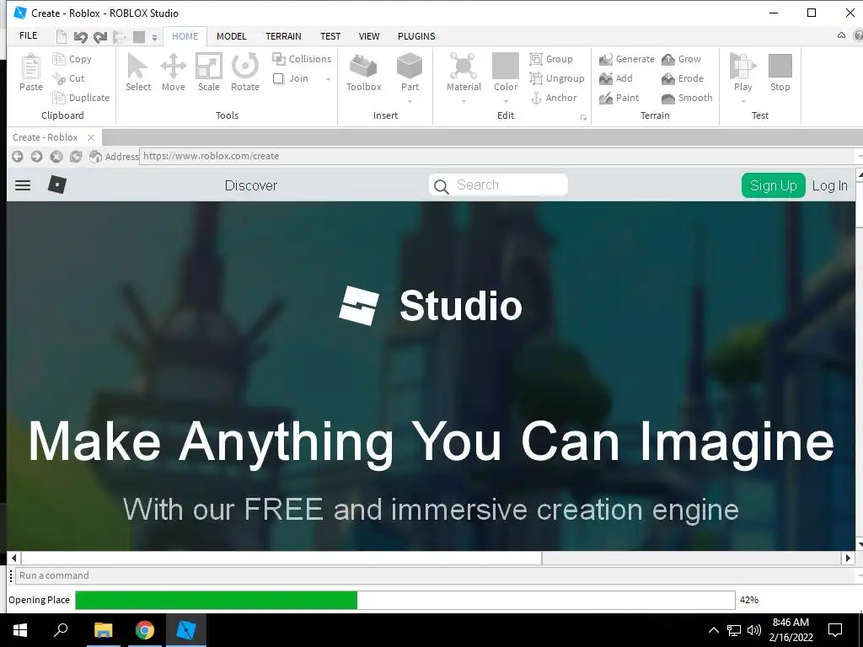Click the green Sign Up button
This screenshot has height=647, width=863.
tap(774, 185)
